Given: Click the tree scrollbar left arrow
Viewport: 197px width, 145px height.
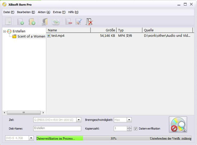Looking at the screenshot, I should click(x=5, y=113).
